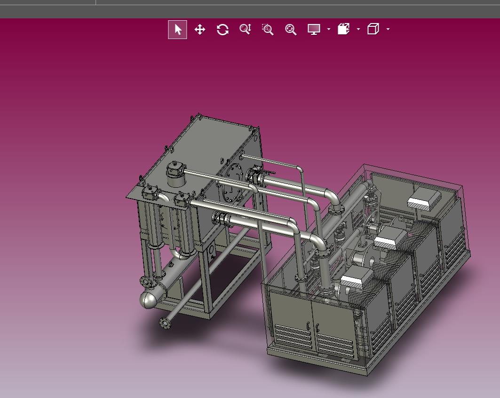This screenshot has height=398, width=500.
Task: Click the view orientation cube icon
Action: pyautogui.click(x=373, y=29)
